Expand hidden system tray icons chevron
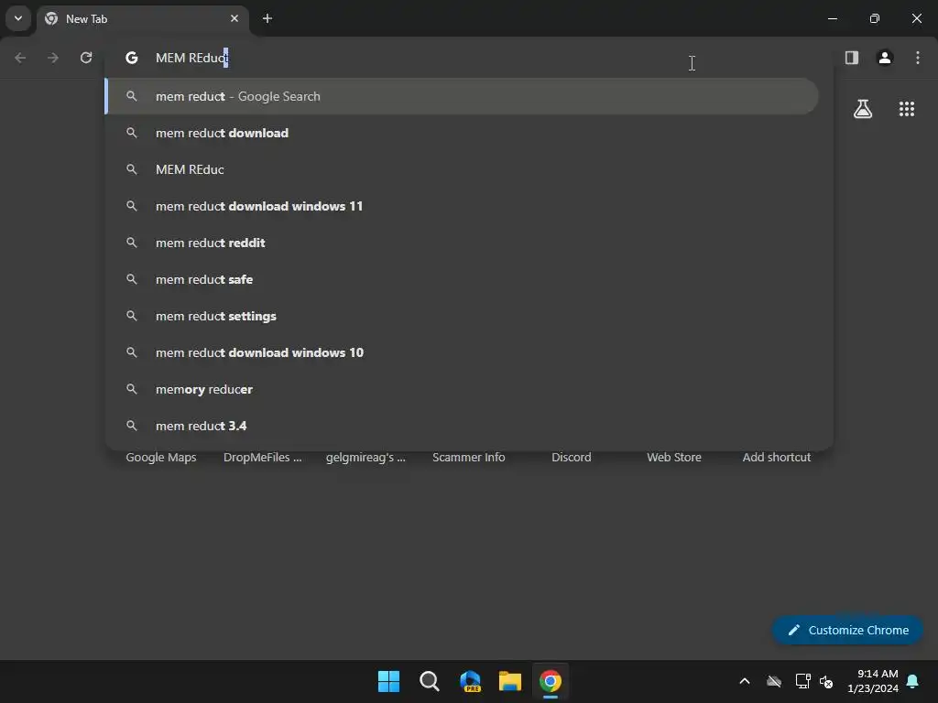This screenshot has height=703, width=938. pyautogui.click(x=745, y=681)
